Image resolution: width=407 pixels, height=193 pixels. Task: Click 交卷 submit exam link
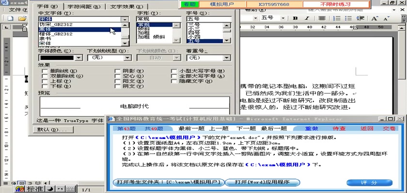(x=389, y=129)
